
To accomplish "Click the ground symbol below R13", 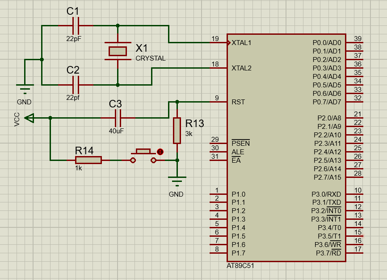I will tap(177, 181).
